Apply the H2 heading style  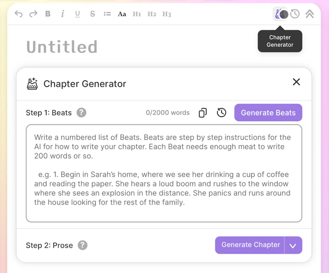click(152, 14)
